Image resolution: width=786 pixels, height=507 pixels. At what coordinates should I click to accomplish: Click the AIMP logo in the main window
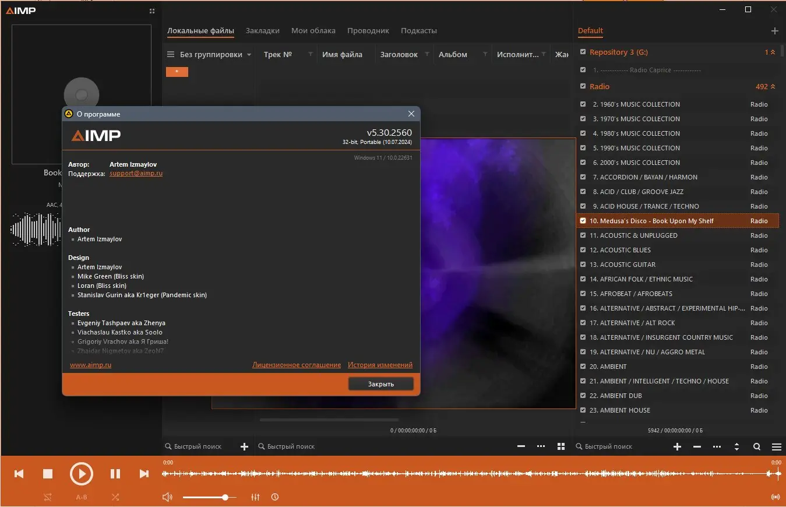[21, 10]
